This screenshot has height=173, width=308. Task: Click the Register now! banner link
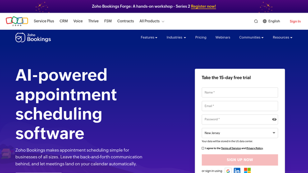coord(203,6)
